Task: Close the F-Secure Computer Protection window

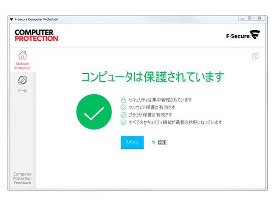Action: (259, 18)
